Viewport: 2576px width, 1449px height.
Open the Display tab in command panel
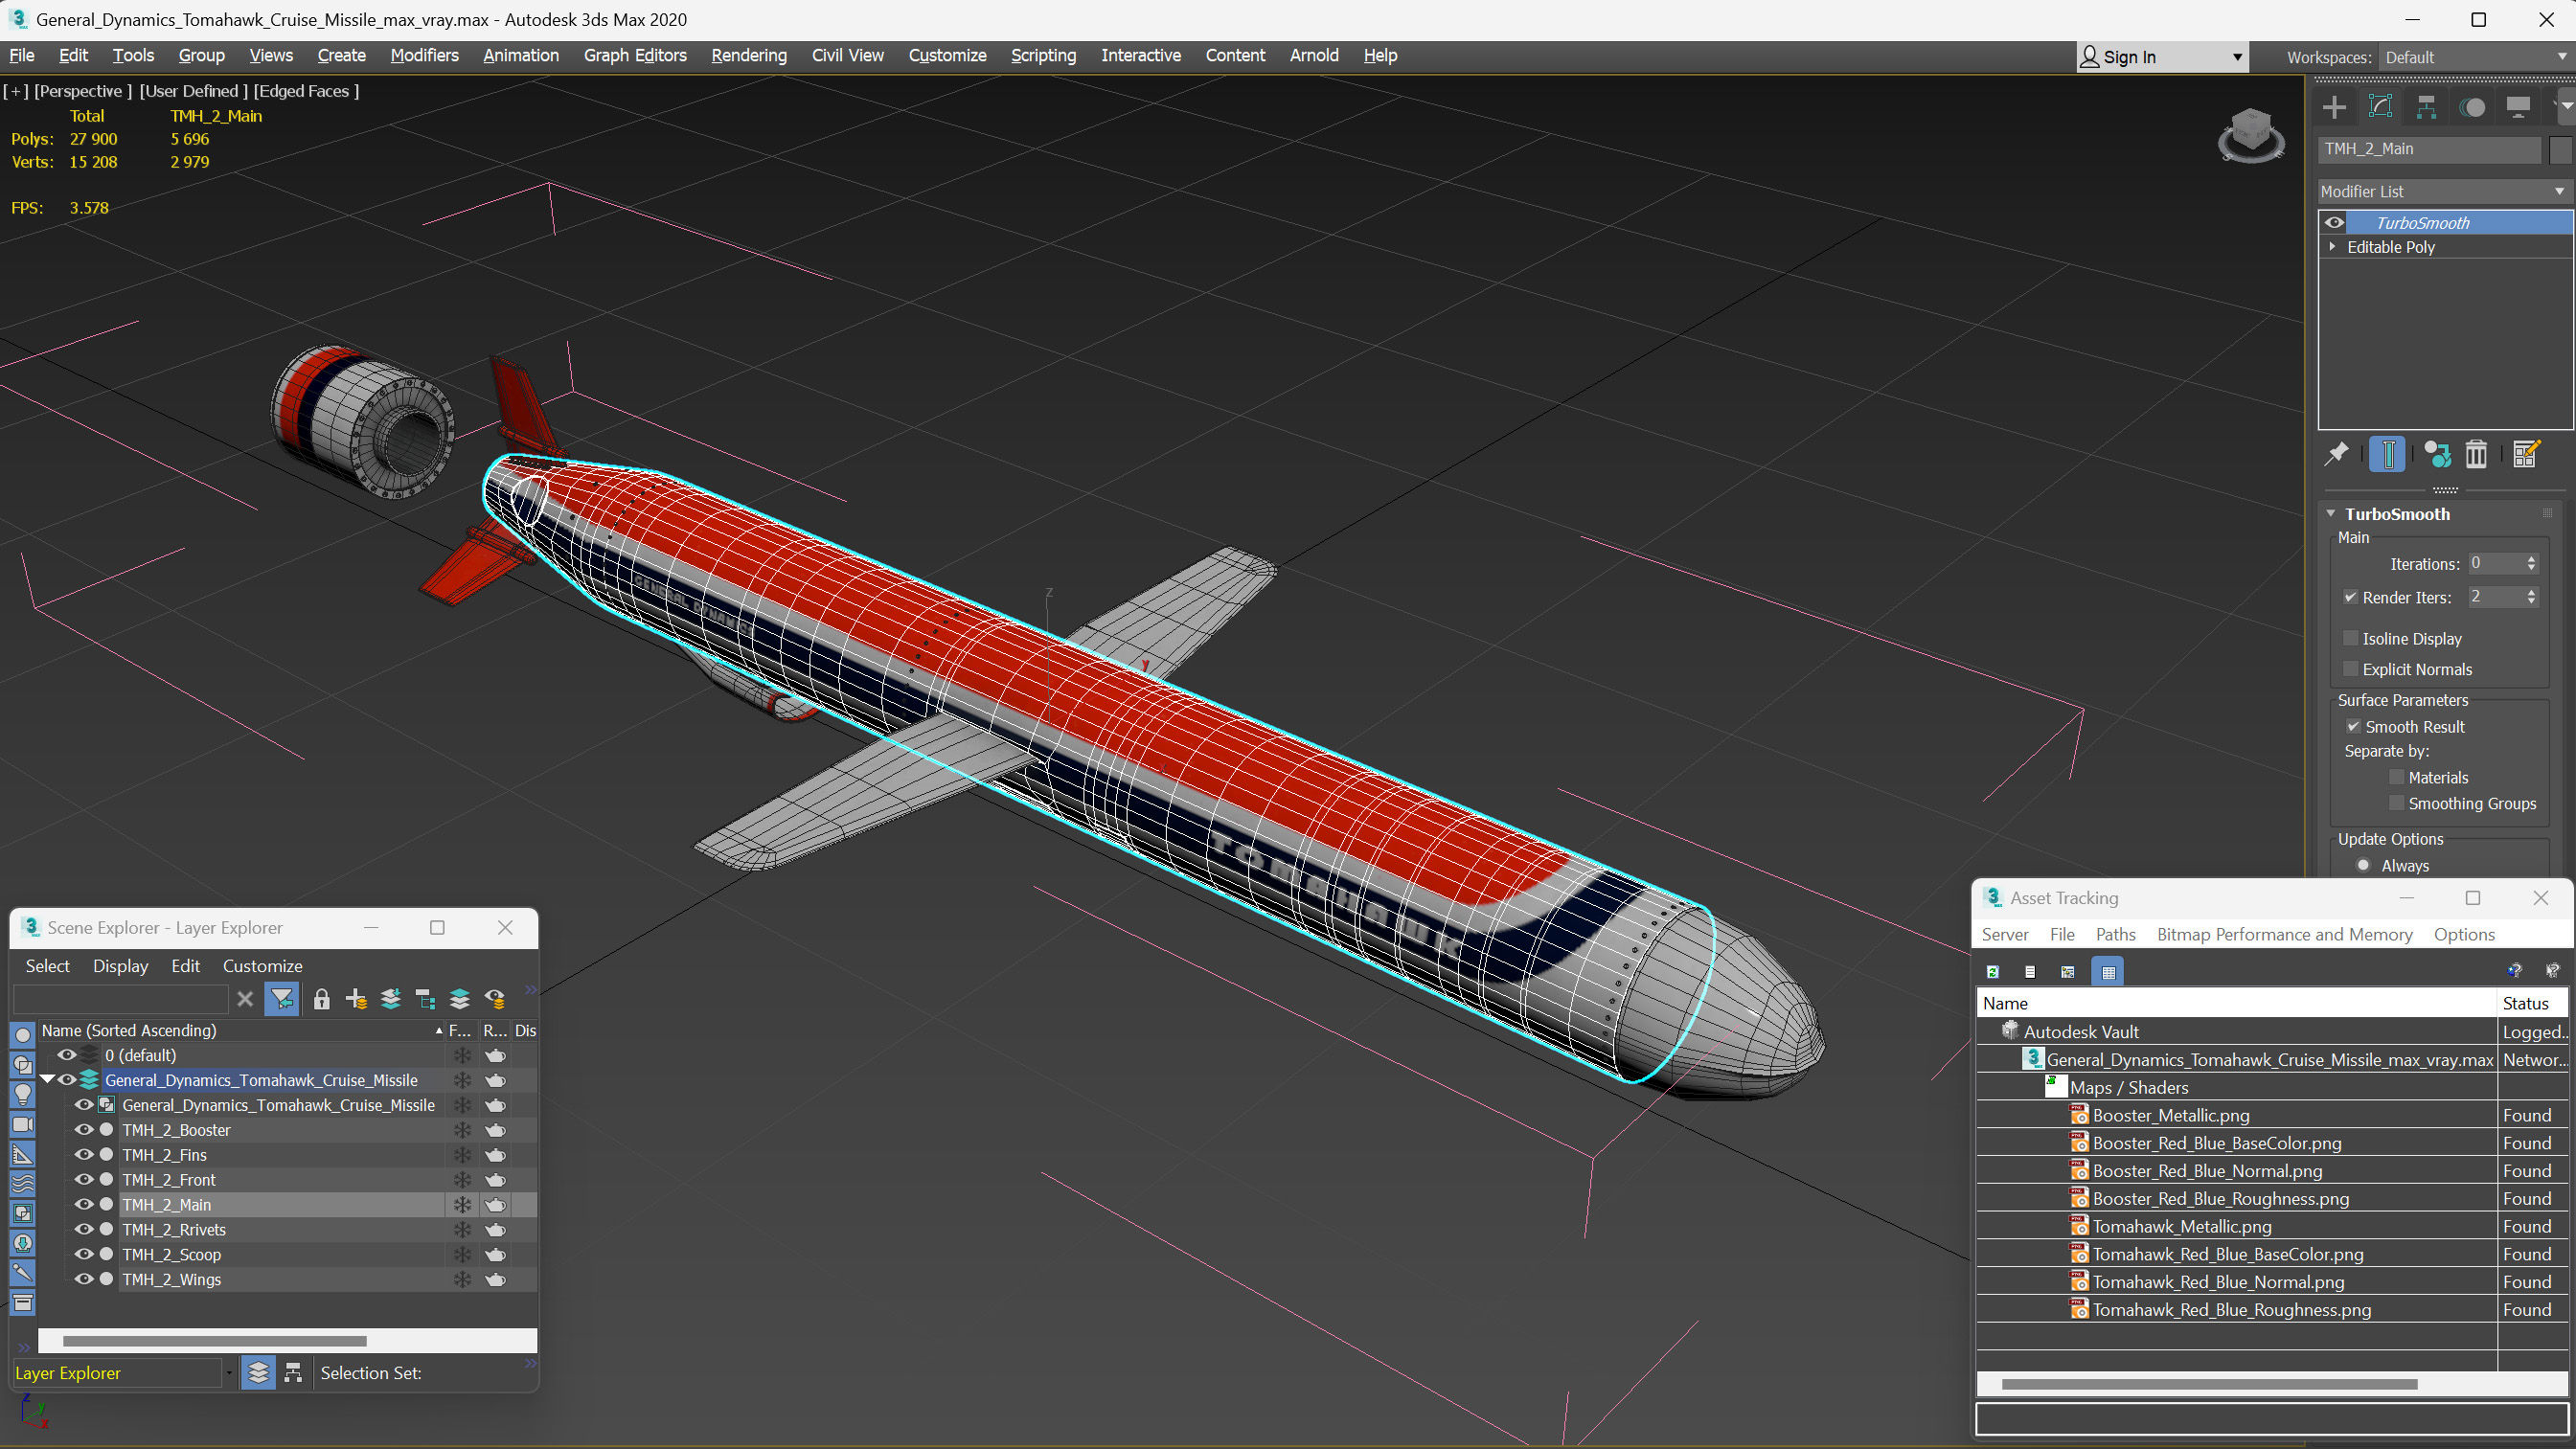pos(2518,107)
